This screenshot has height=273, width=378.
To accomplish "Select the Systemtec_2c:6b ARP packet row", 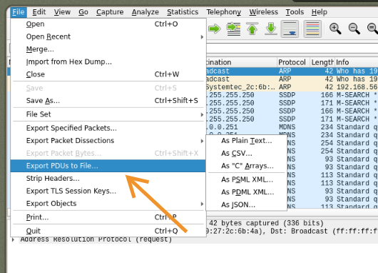I will (292, 87).
